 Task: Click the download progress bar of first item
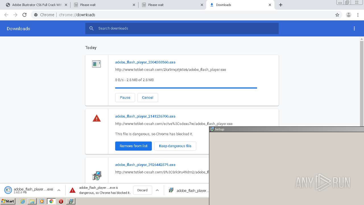pos(186,88)
